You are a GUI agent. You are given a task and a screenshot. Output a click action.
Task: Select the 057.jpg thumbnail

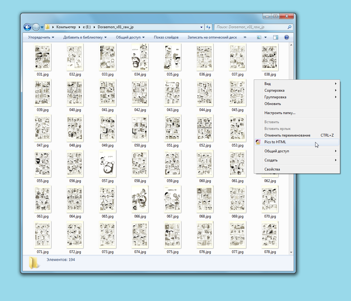click(107, 164)
